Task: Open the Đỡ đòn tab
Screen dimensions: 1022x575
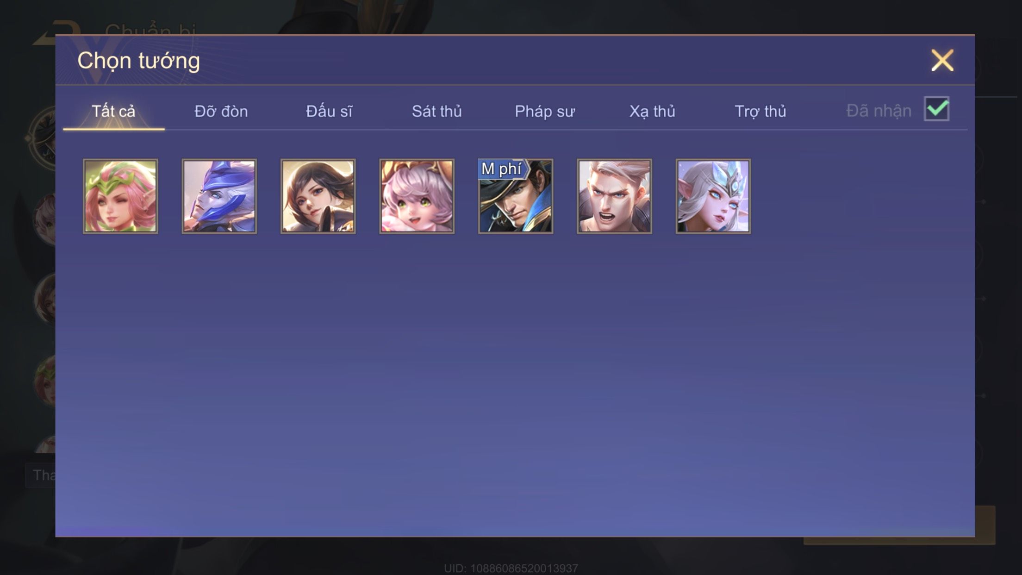Action: tap(221, 111)
